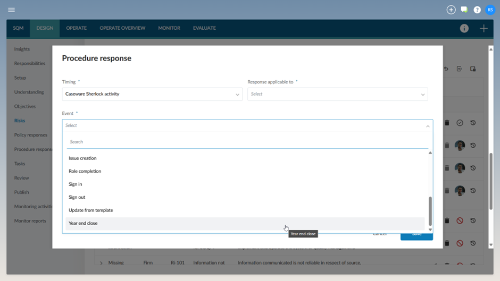Switch to the OPERATE tab
500x281 pixels.
pyautogui.click(x=76, y=28)
